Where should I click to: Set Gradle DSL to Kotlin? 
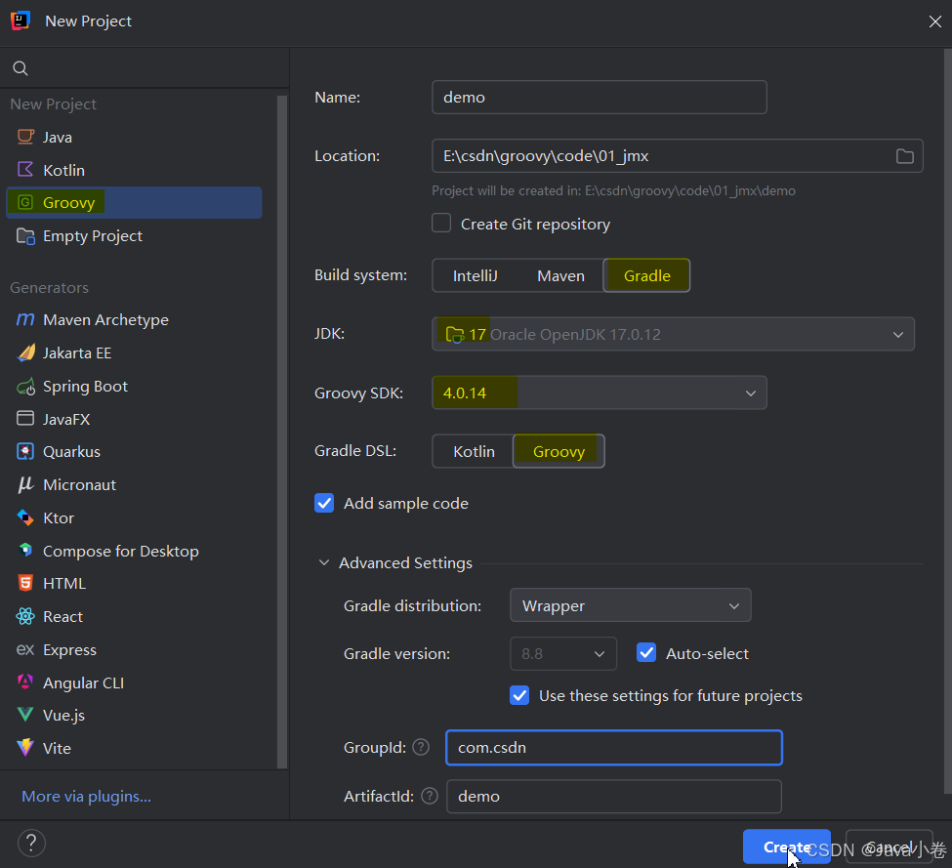(x=474, y=451)
